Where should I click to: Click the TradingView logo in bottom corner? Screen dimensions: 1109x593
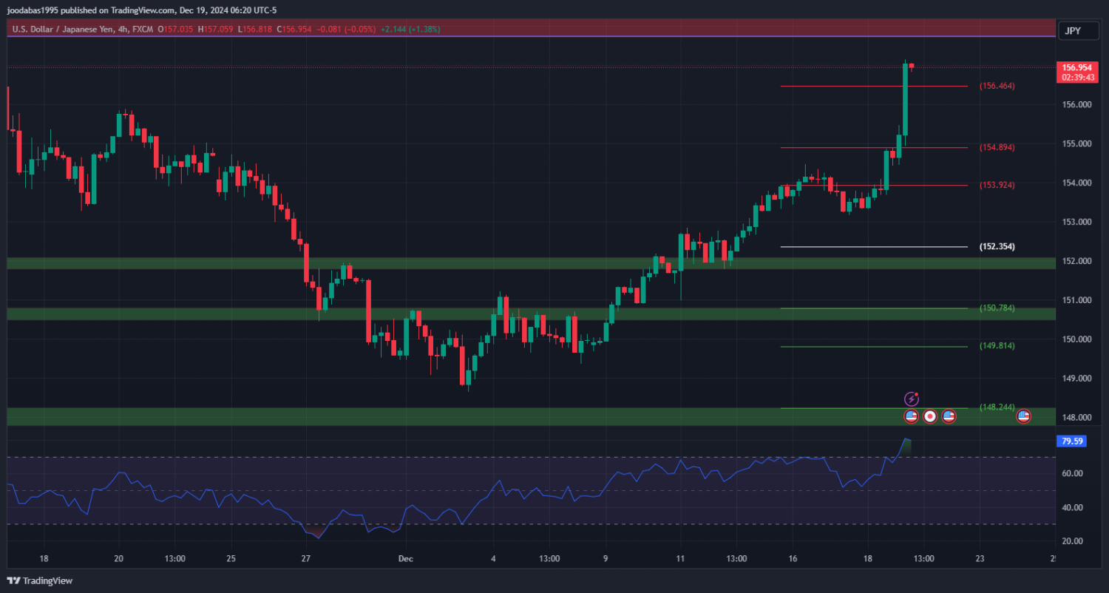(x=41, y=580)
